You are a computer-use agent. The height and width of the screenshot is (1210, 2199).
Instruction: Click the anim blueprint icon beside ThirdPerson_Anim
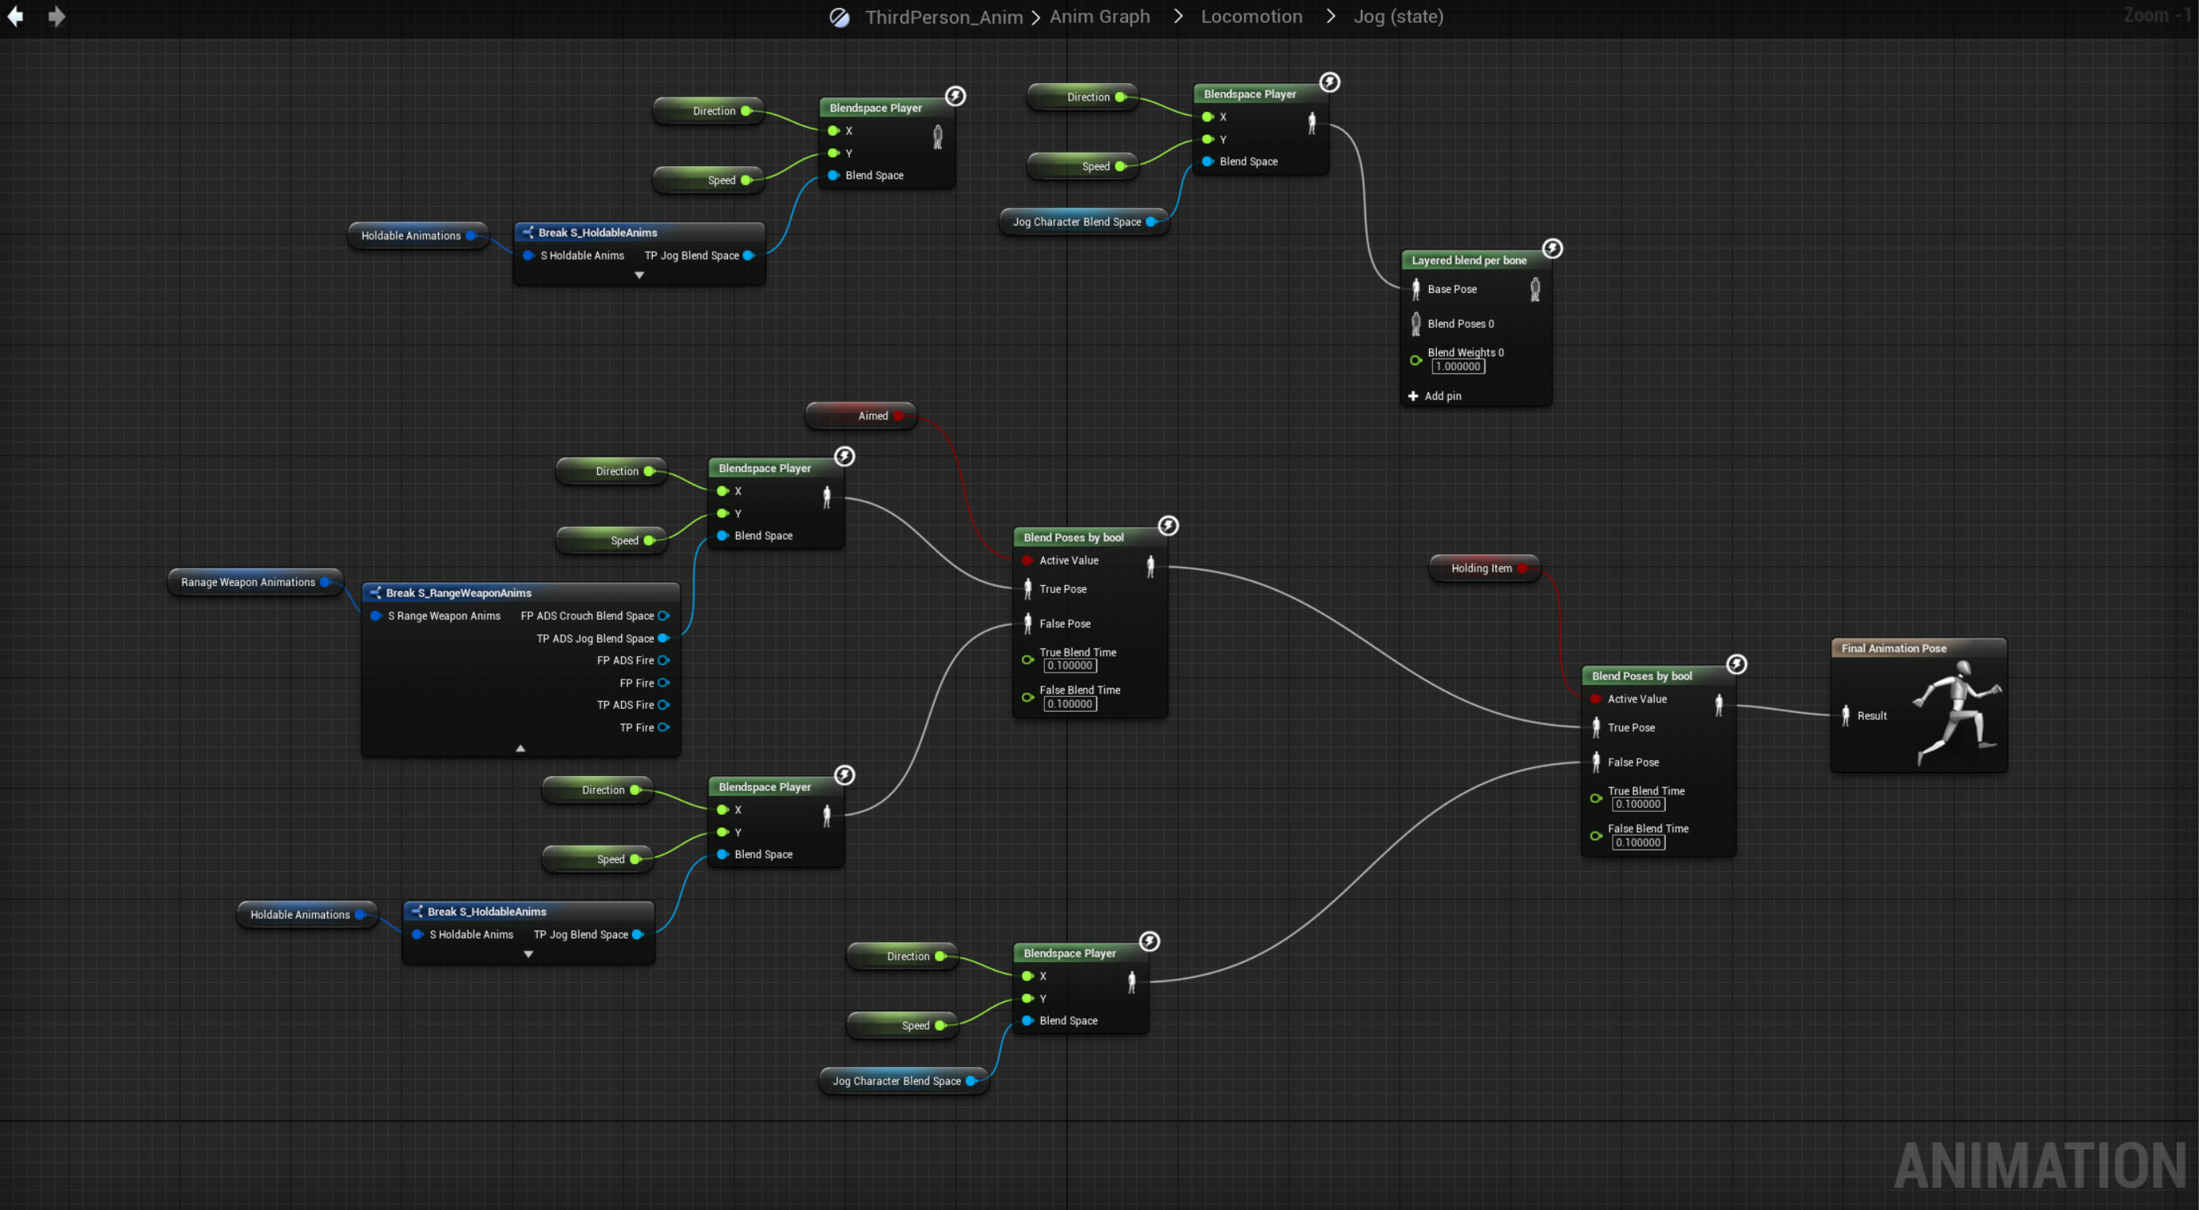point(839,17)
